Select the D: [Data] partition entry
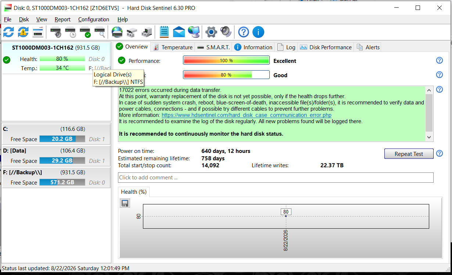Screen dimensions: 452x275 pyautogui.click(x=56, y=155)
